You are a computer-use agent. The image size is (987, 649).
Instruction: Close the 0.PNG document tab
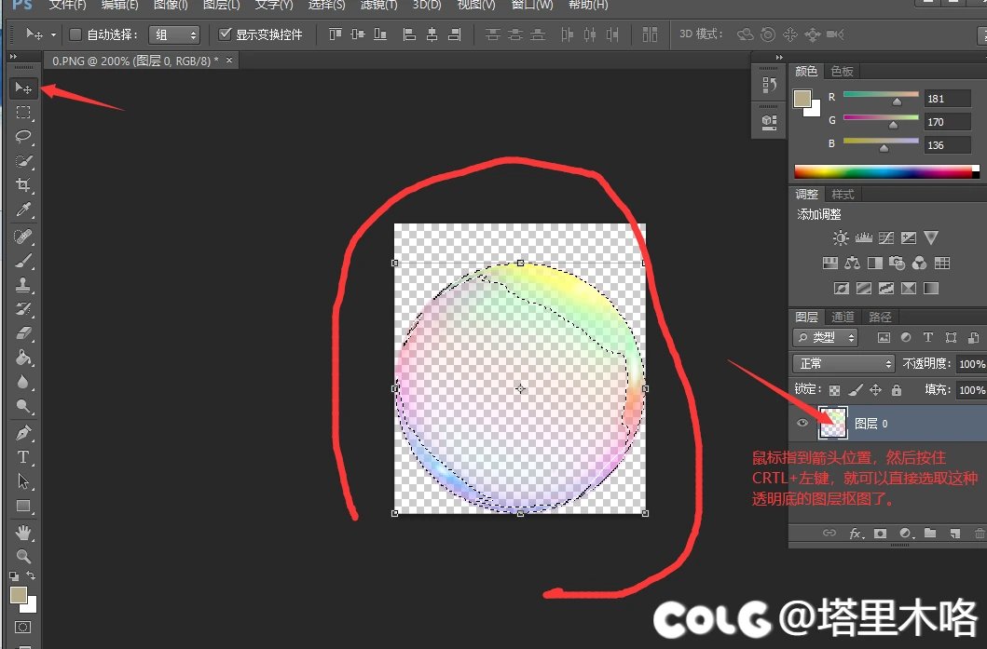(x=230, y=61)
